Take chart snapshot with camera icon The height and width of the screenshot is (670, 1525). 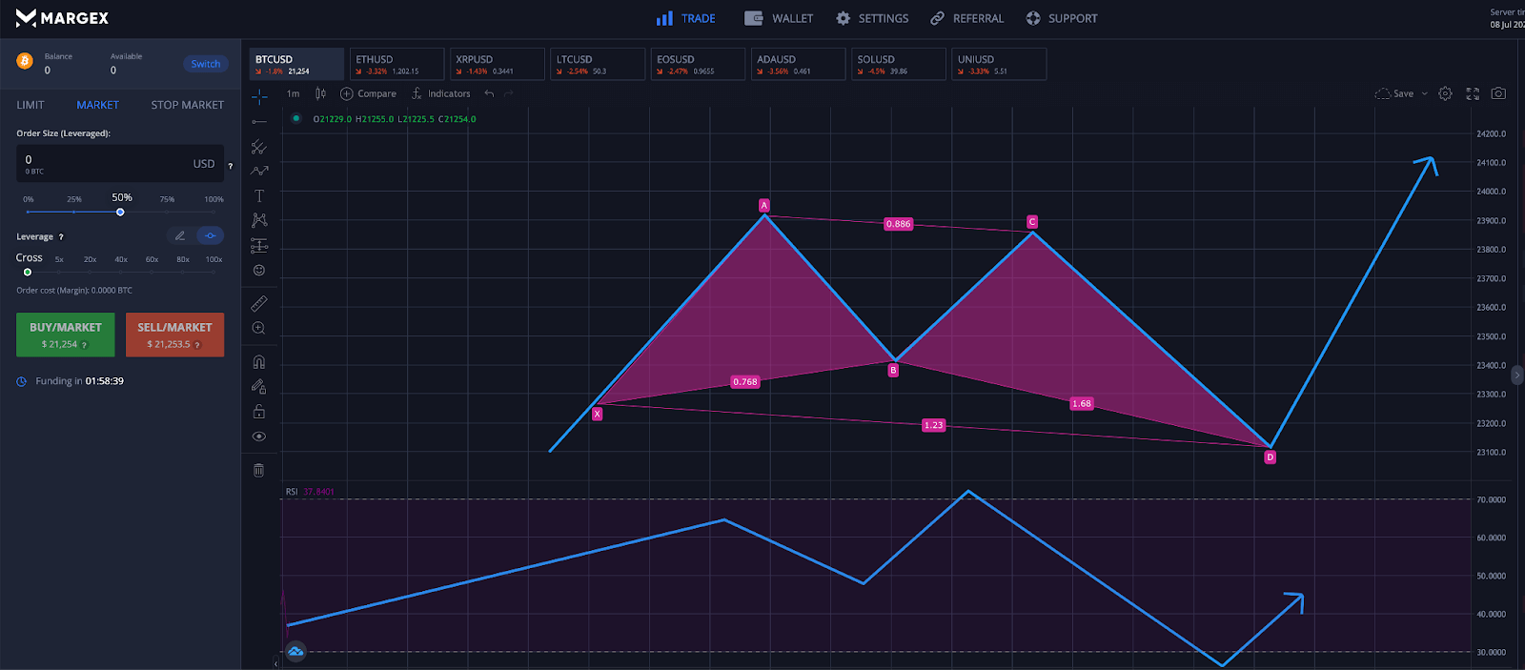coord(1498,93)
